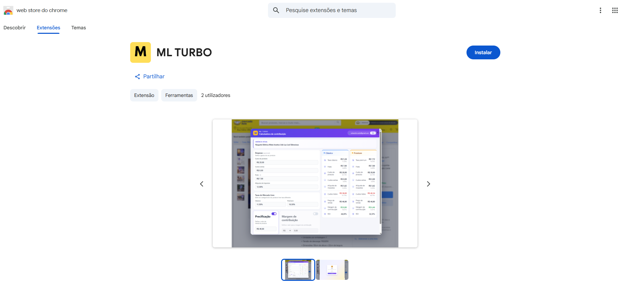The height and width of the screenshot is (295, 625).
Task: Open the three-dot options menu
Action: coord(600,10)
